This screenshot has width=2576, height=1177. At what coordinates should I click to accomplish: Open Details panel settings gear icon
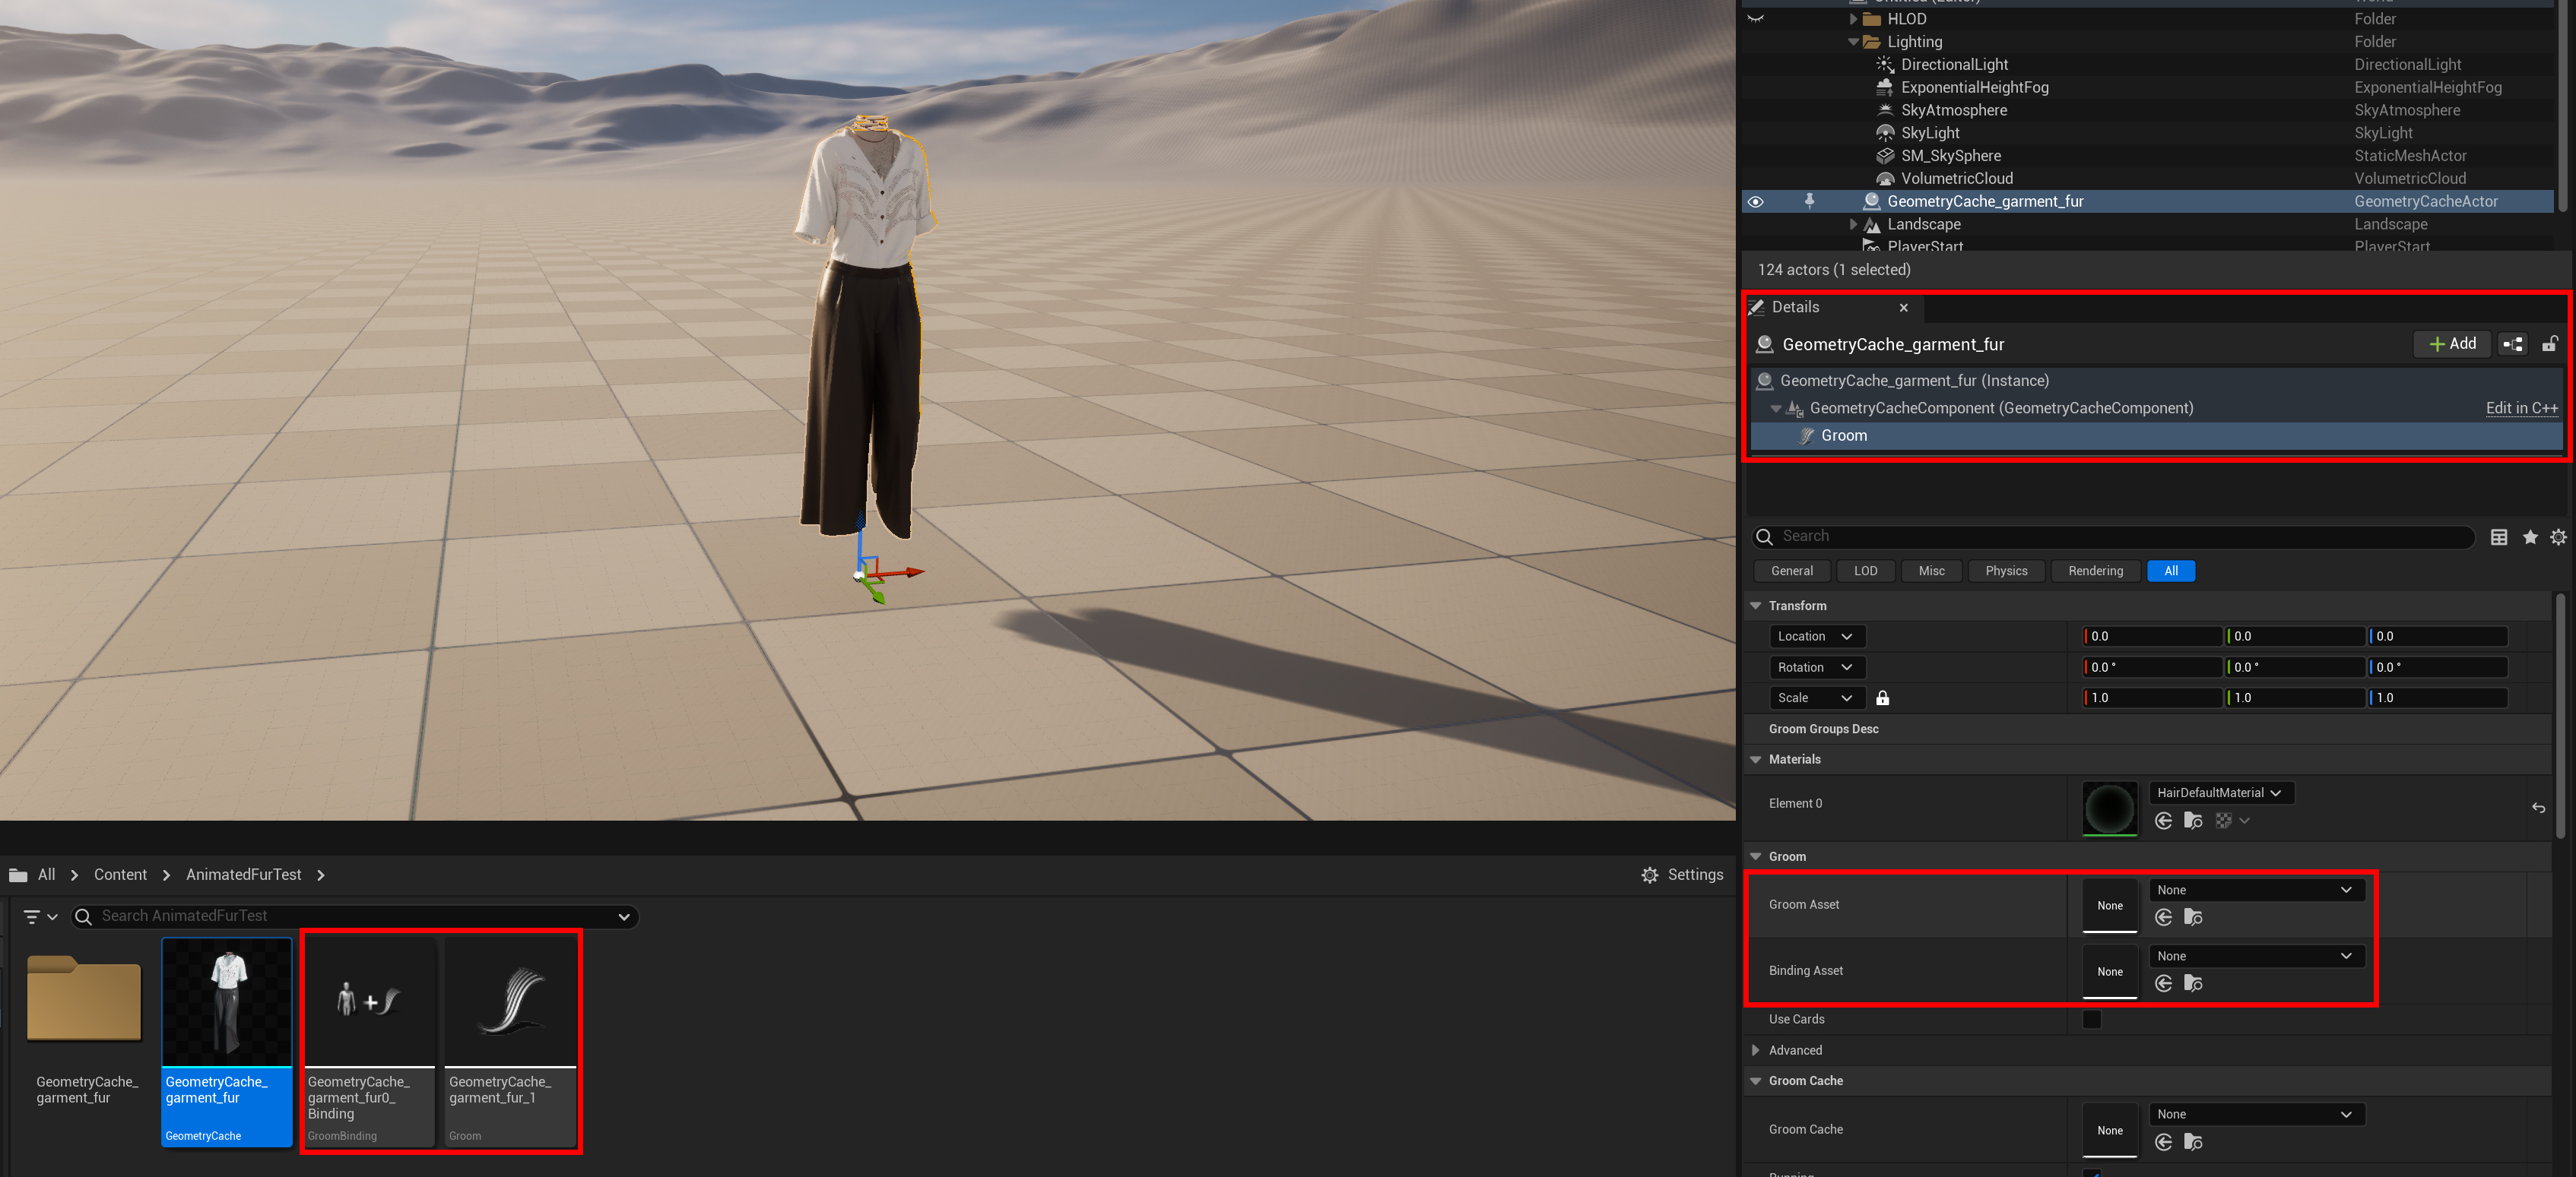[2558, 537]
